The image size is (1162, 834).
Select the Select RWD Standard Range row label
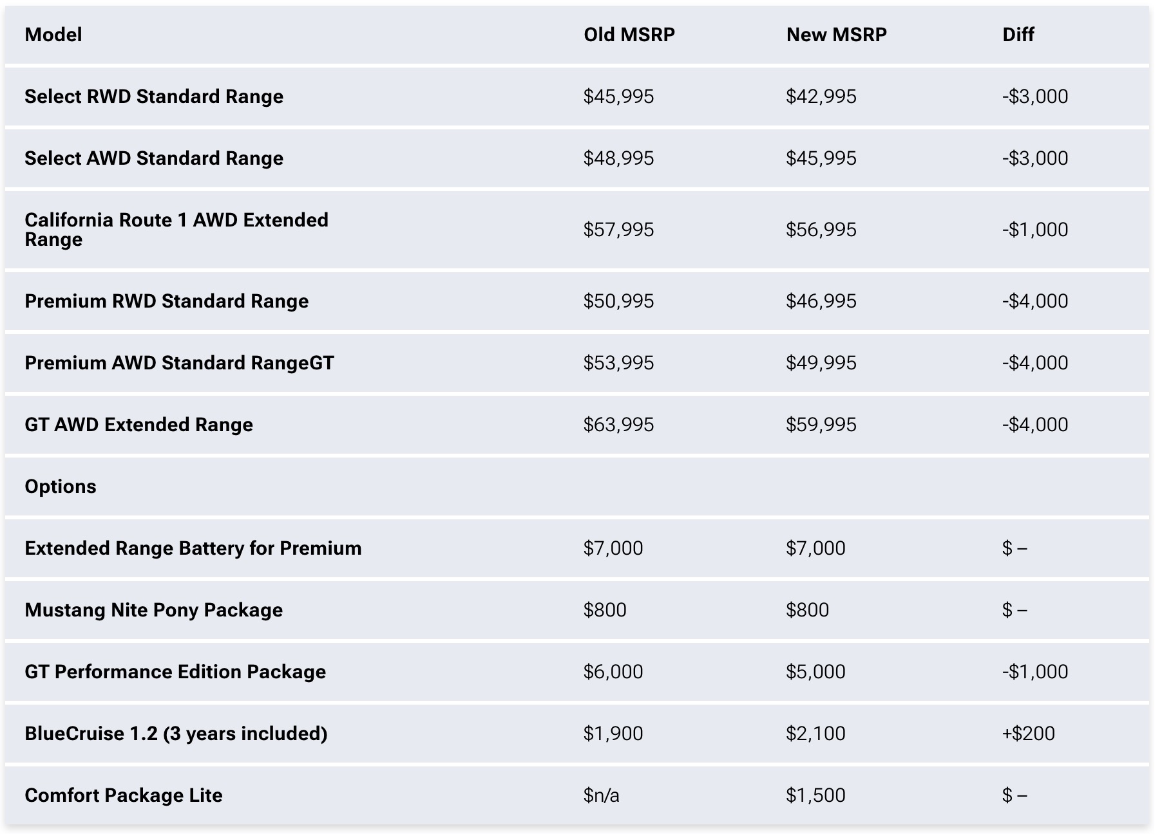click(154, 97)
